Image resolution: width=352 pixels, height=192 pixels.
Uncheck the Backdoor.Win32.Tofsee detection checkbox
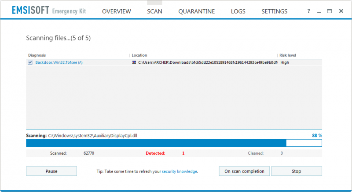tap(30, 62)
